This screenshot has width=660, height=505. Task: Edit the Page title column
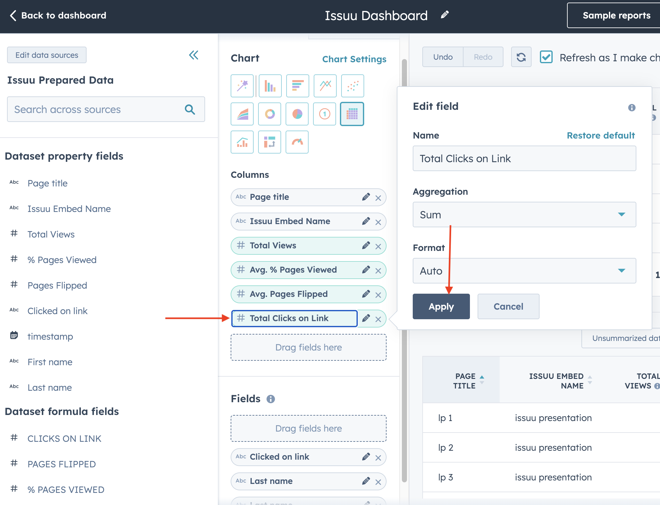[x=366, y=197]
